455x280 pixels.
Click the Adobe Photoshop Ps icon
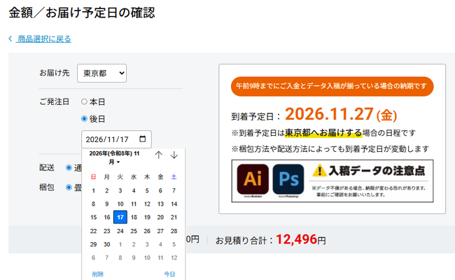point(288,179)
